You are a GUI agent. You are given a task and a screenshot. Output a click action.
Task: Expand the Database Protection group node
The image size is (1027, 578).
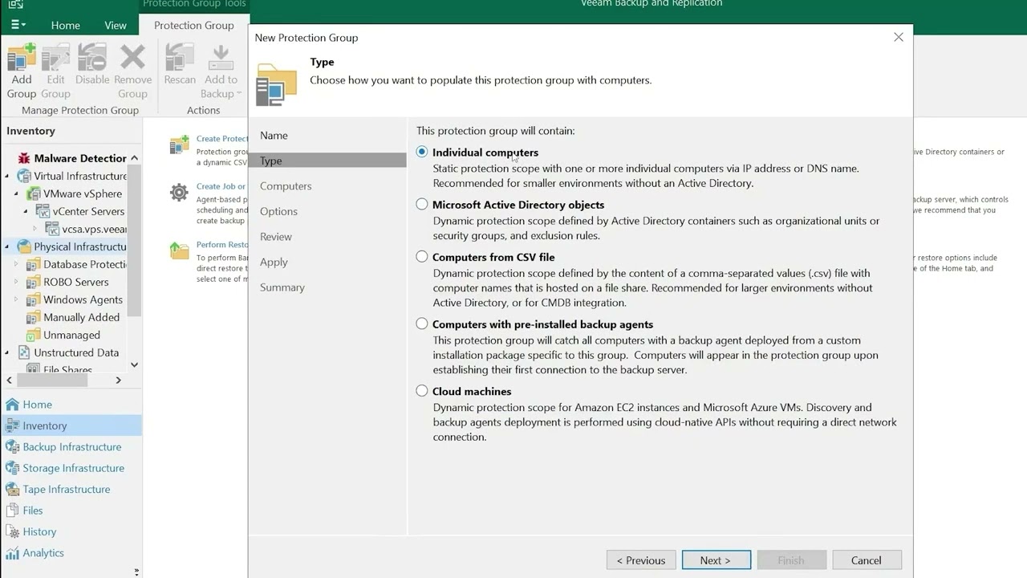click(17, 264)
